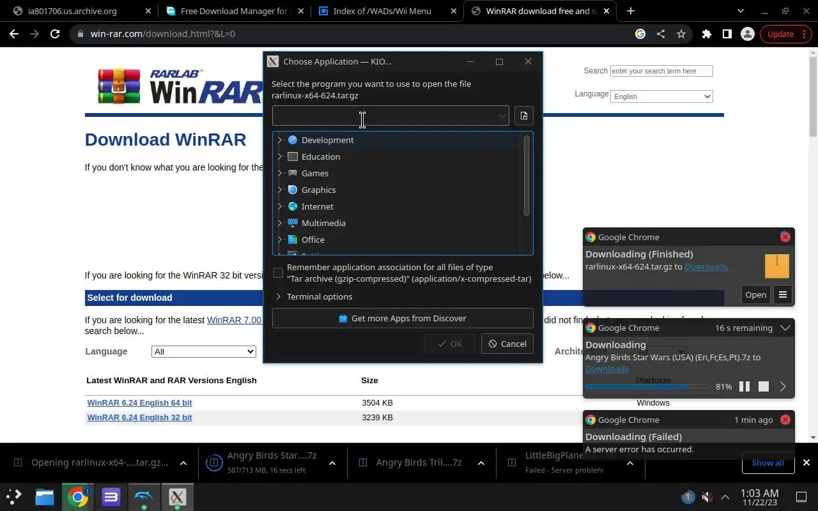Click the page vertical scrollbar
The height and width of the screenshot is (511, 818).
click(813, 96)
